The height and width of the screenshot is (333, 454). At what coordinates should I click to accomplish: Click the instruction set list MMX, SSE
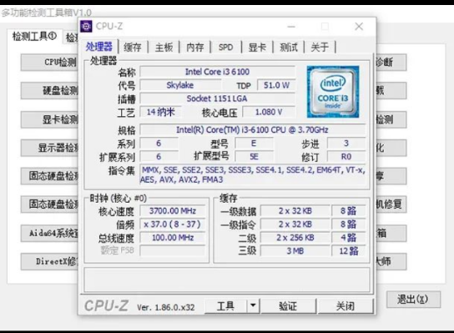(253, 174)
